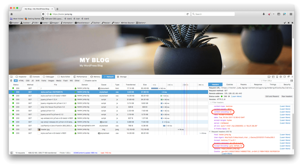
Task: Collapse the Request headers section
Action: click(x=210, y=132)
